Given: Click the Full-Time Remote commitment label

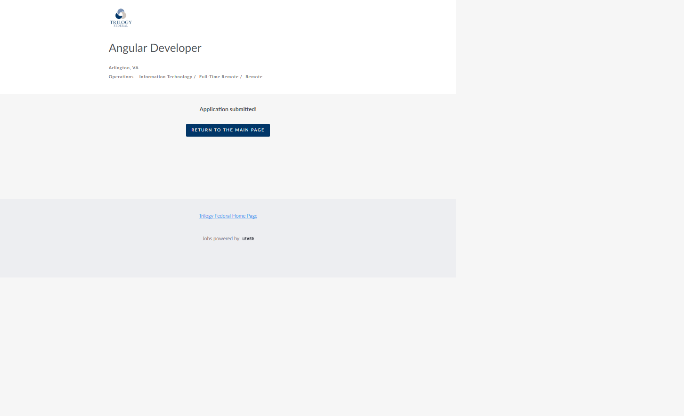Looking at the screenshot, I should (x=219, y=77).
